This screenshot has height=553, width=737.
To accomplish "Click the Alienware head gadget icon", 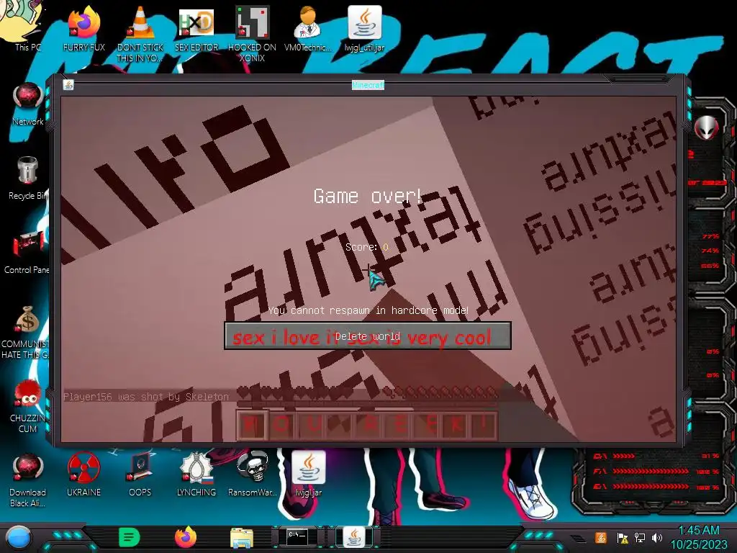I will pyautogui.click(x=707, y=127).
